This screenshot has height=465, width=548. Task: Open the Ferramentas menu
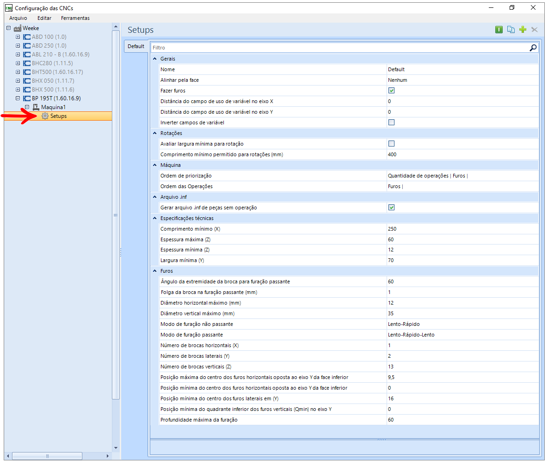coord(75,18)
